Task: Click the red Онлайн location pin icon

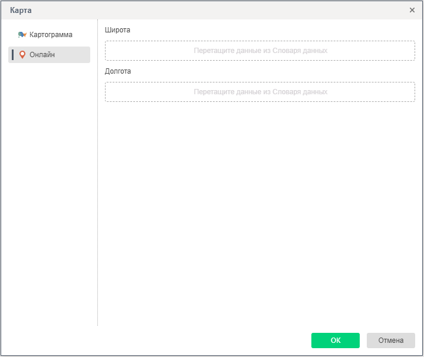Action: (22, 55)
